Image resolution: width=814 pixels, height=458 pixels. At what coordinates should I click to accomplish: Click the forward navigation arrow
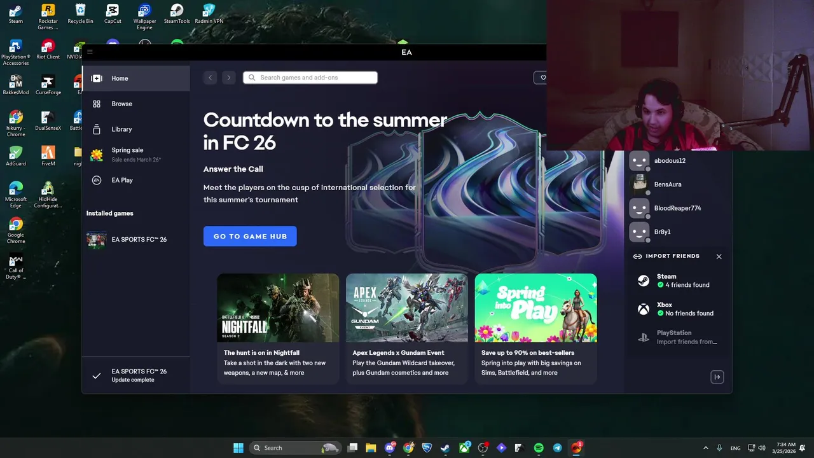[x=228, y=78]
